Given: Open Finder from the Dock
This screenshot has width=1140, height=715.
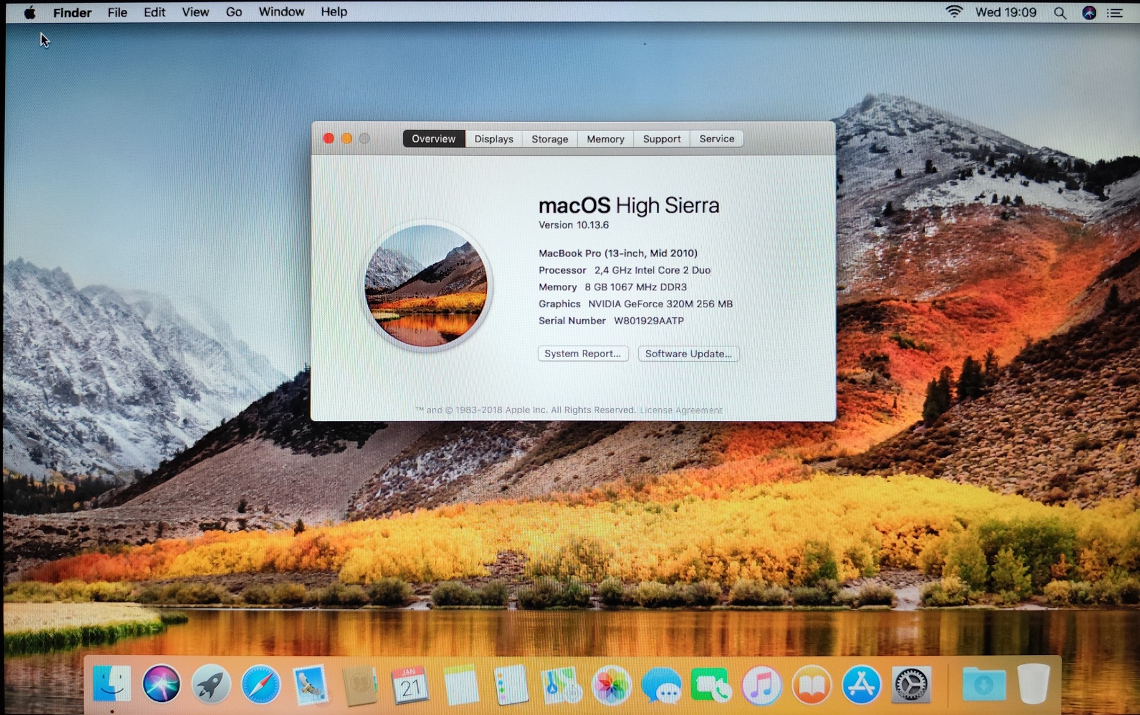Looking at the screenshot, I should (112, 684).
